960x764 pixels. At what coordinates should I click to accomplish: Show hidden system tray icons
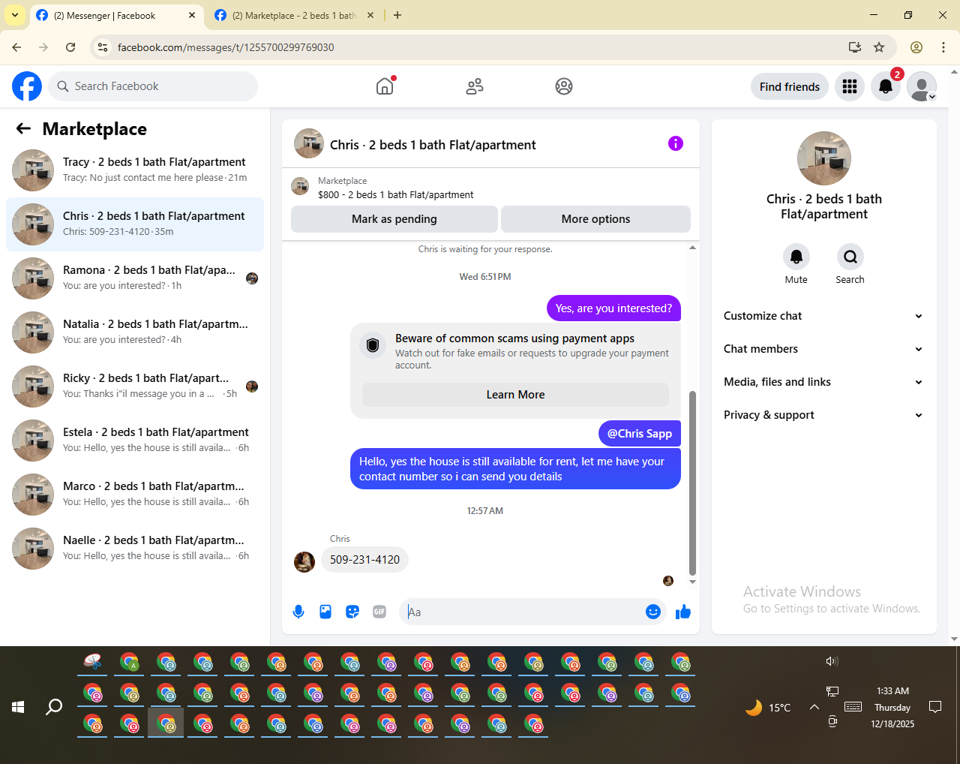[814, 707]
